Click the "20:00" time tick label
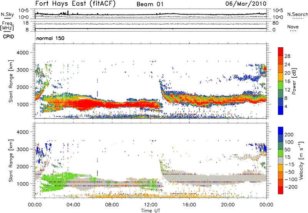The image size is (308, 213). click(228, 205)
